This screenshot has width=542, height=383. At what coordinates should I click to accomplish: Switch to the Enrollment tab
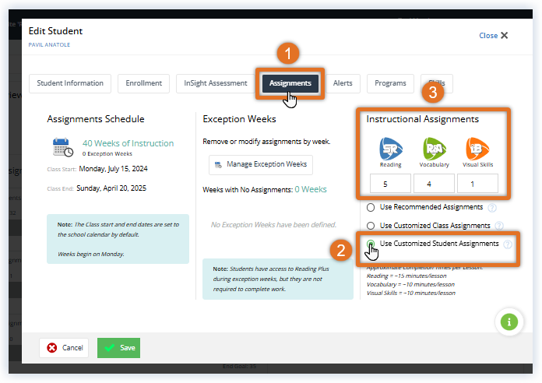click(x=144, y=83)
